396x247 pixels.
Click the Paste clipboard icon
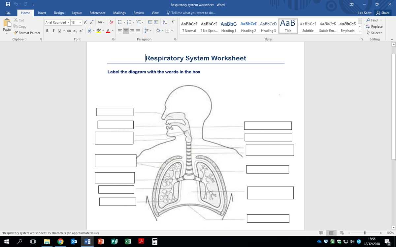click(7, 23)
